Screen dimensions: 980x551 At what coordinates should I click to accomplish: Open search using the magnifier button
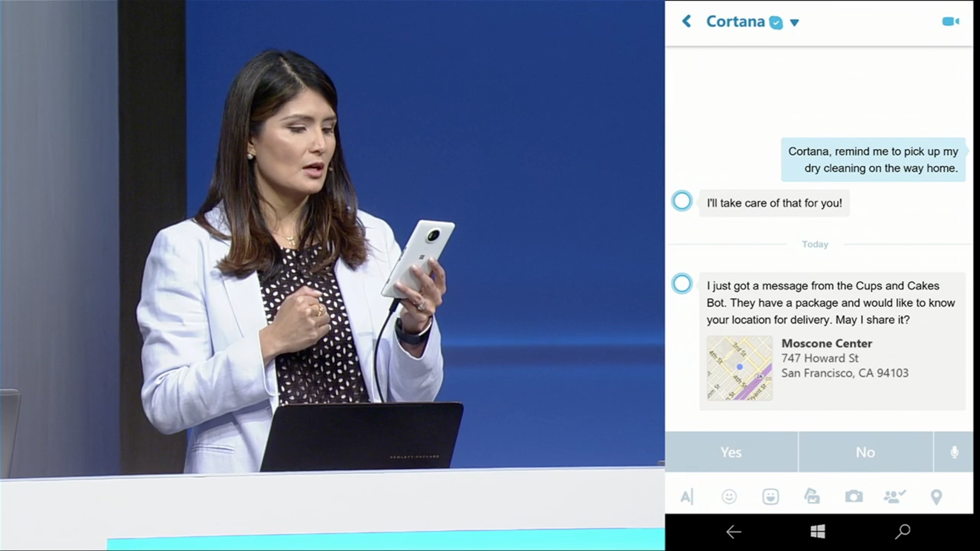(902, 532)
